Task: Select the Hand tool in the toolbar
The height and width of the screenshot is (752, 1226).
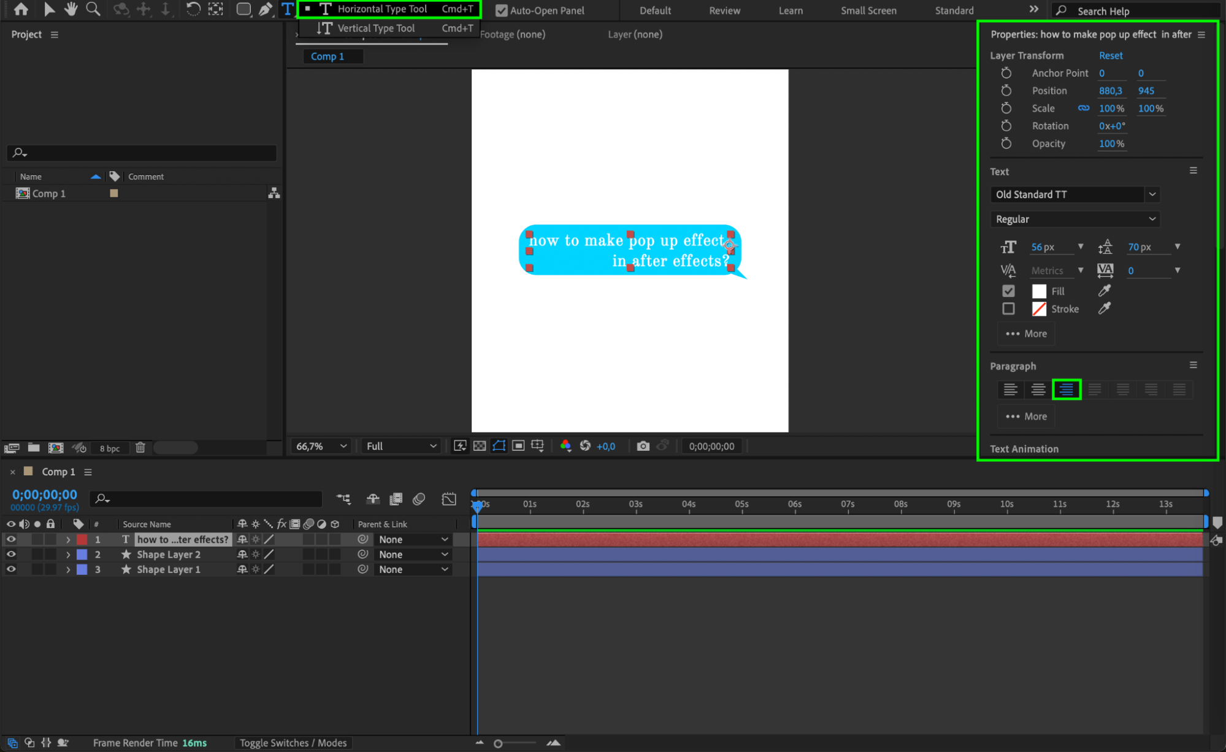Action: [71, 9]
